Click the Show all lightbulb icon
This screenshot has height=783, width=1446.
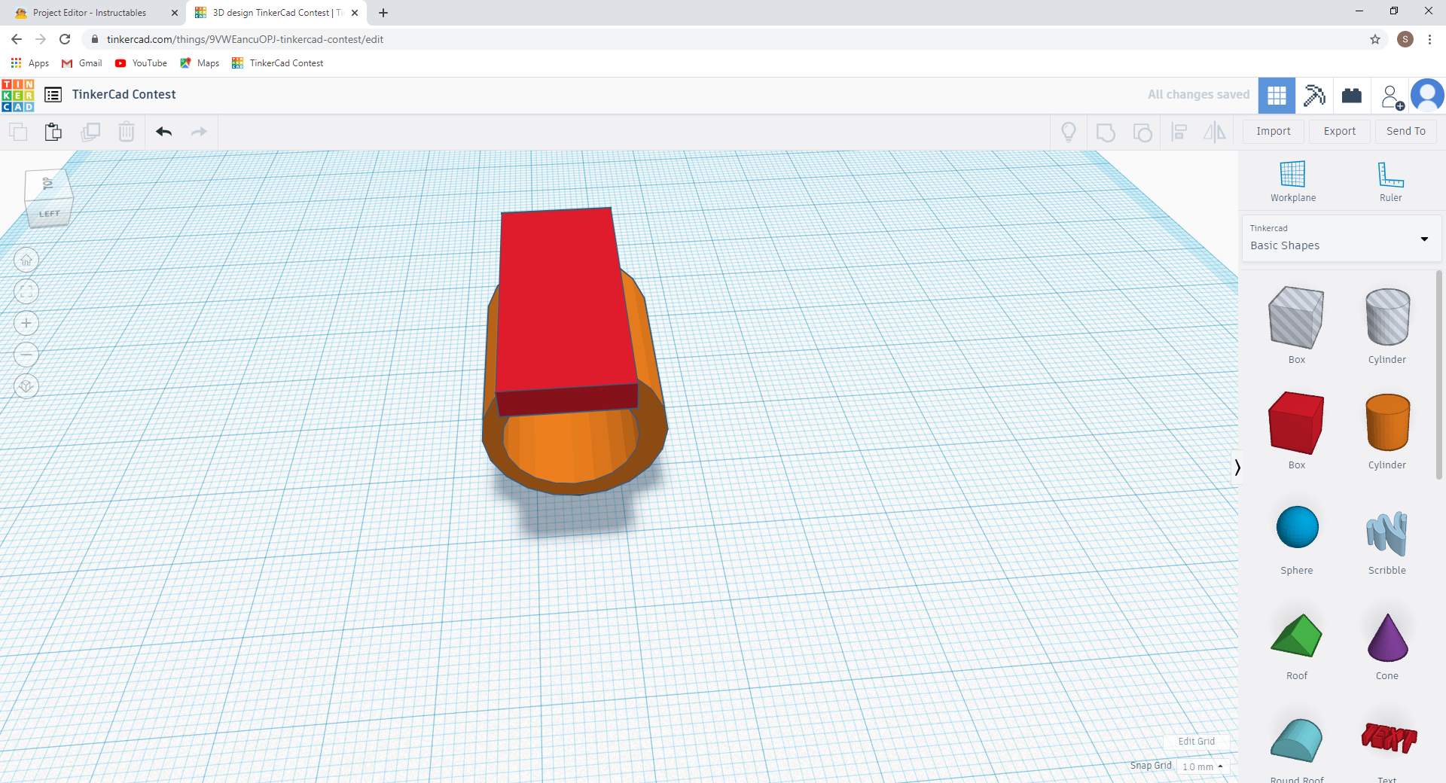click(x=1069, y=133)
